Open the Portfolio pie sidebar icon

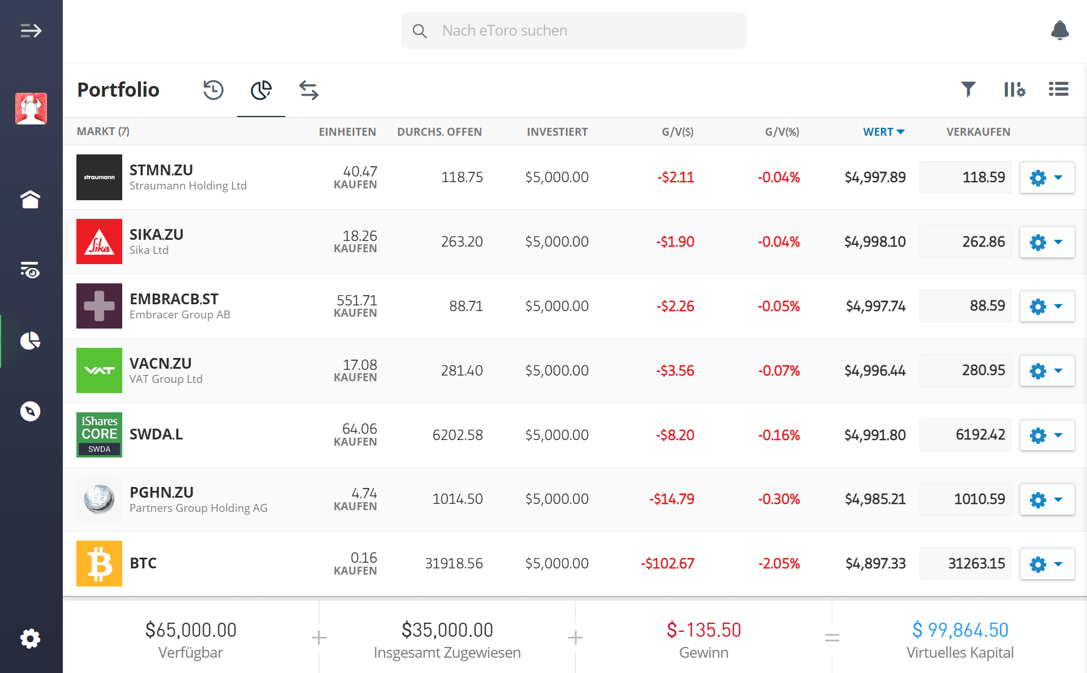tap(31, 341)
